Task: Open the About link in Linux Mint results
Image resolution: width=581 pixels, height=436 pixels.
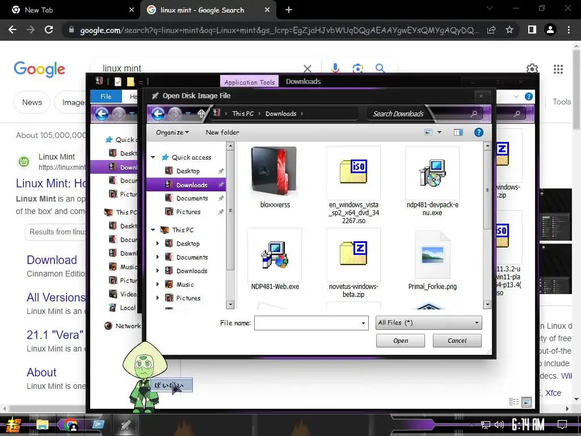Action: tap(41, 372)
